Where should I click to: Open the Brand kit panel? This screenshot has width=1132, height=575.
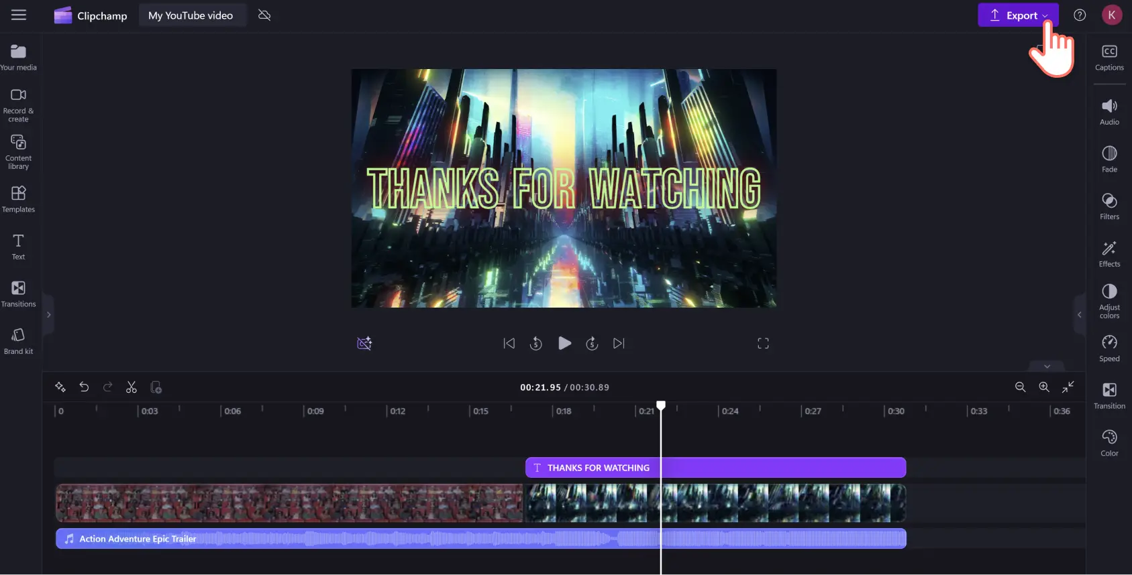tap(18, 340)
